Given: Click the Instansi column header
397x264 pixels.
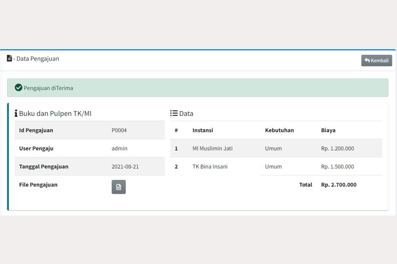Looking at the screenshot, I should (202, 130).
